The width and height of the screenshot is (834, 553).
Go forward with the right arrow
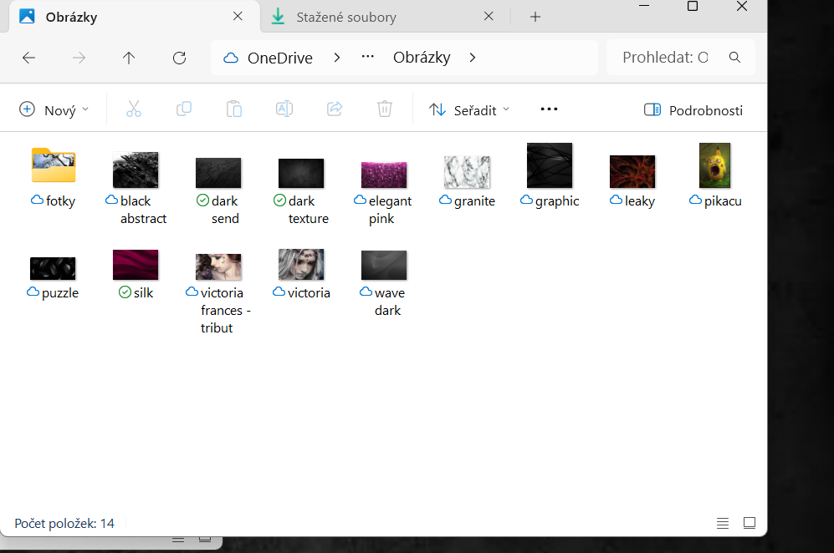click(x=79, y=58)
